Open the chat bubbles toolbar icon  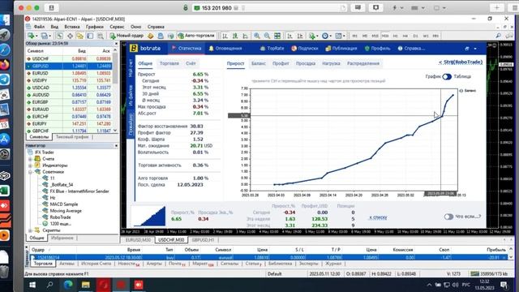point(509,36)
